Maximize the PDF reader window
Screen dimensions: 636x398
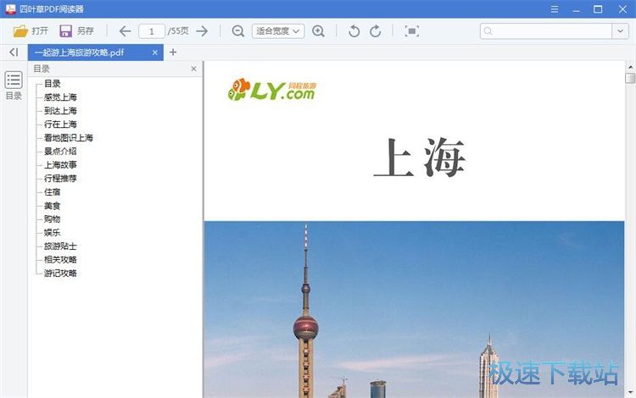pyautogui.click(x=598, y=9)
